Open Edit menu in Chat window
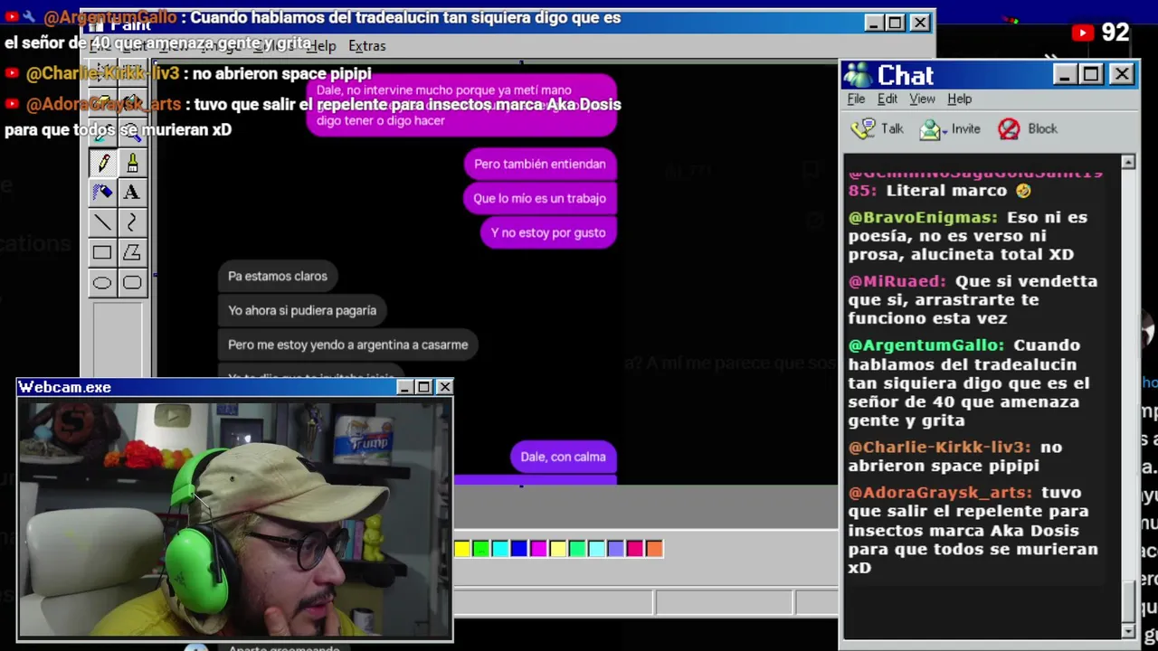 tap(887, 99)
